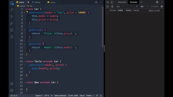Change end of line sequence LF

tap(52, 96)
